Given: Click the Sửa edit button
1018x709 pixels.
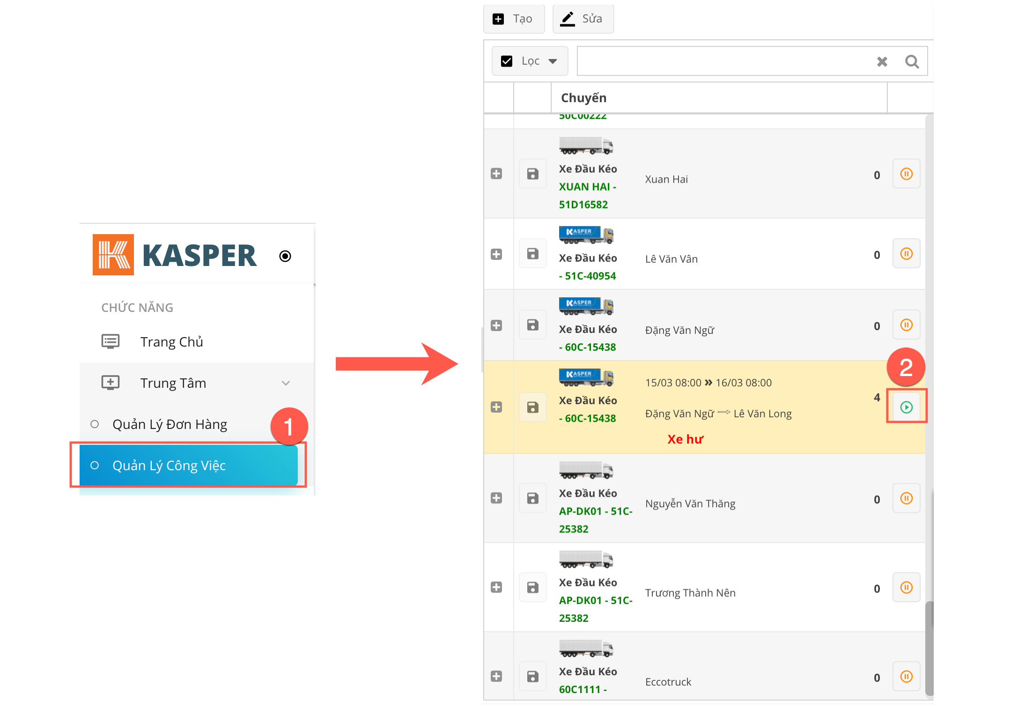Looking at the screenshot, I should [x=583, y=19].
